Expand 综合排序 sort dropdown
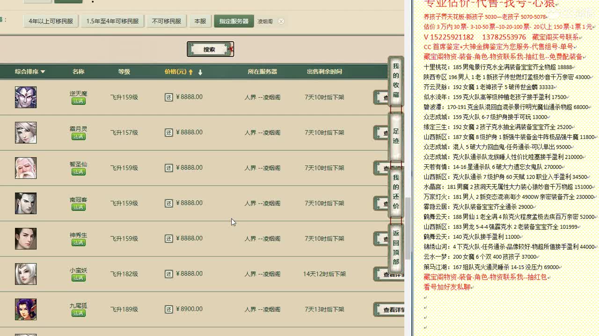Screen dimensions: 599x336 tap(30, 72)
